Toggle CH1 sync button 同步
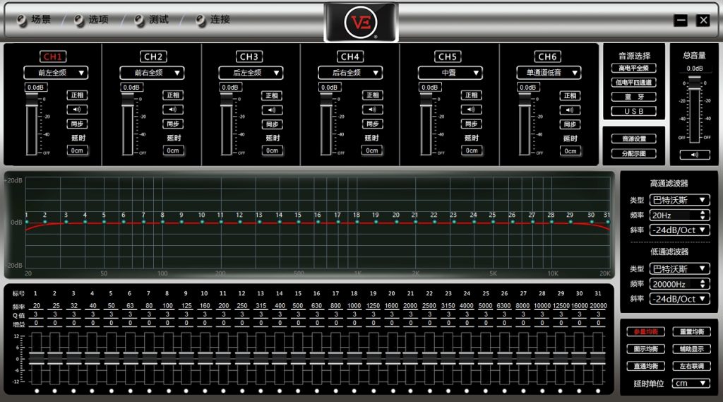 77,124
